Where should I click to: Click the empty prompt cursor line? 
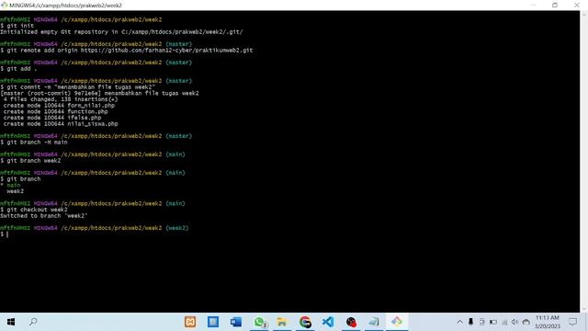tap(4, 234)
